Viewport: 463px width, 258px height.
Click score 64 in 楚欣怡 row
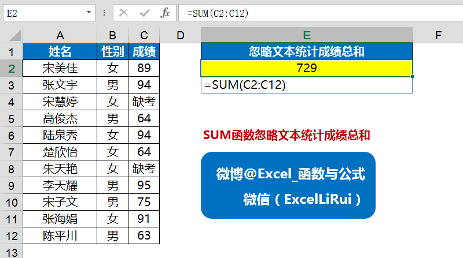[144, 152]
